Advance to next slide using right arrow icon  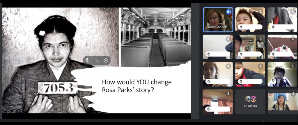pos(21,111)
